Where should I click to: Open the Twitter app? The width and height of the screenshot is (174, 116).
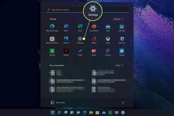(122, 52)
